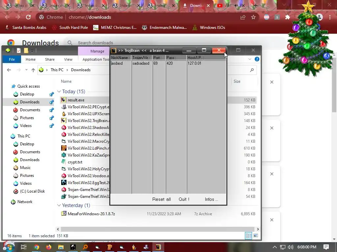Click the magnifier icon in Explorer's search box
Image resolution: width=337 pixels, height=252 pixels.
[x=252, y=70]
